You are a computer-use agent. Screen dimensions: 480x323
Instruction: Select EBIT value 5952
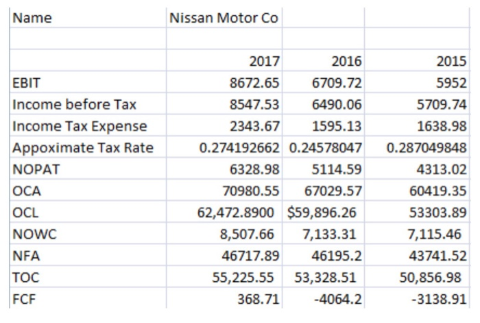point(417,83)
